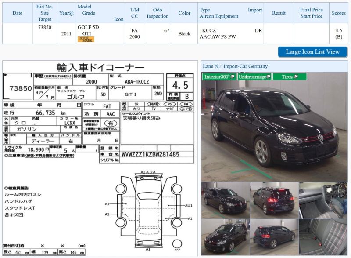Open the dashboard interior thumbnail
Viewport: 351px width, 258px height.
pos(323,200)
